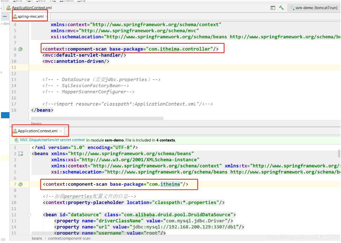Click the ApplicationContext.xml vertical scrollbar thumb
Viewport: 341px width, 243px height.
[x=339, y=153]
